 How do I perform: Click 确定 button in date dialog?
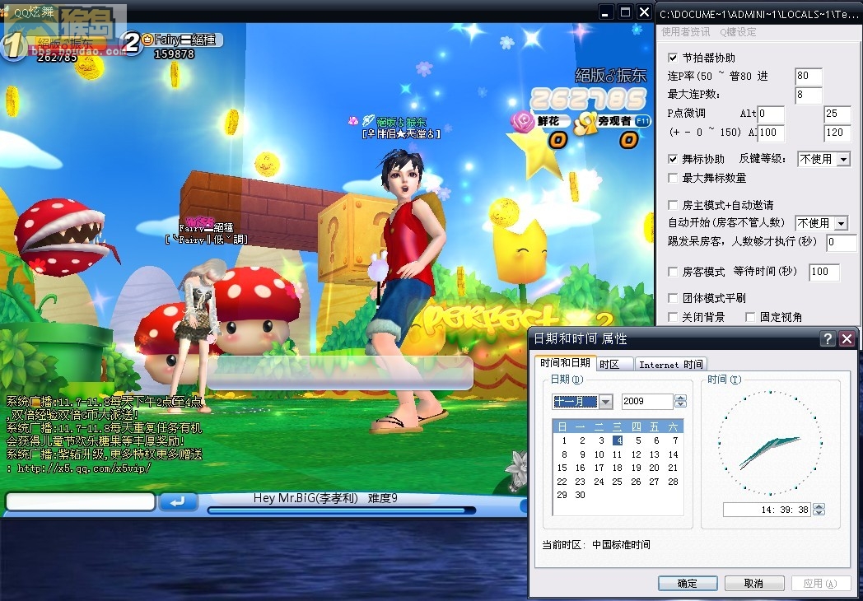click(x=688, y=584)
